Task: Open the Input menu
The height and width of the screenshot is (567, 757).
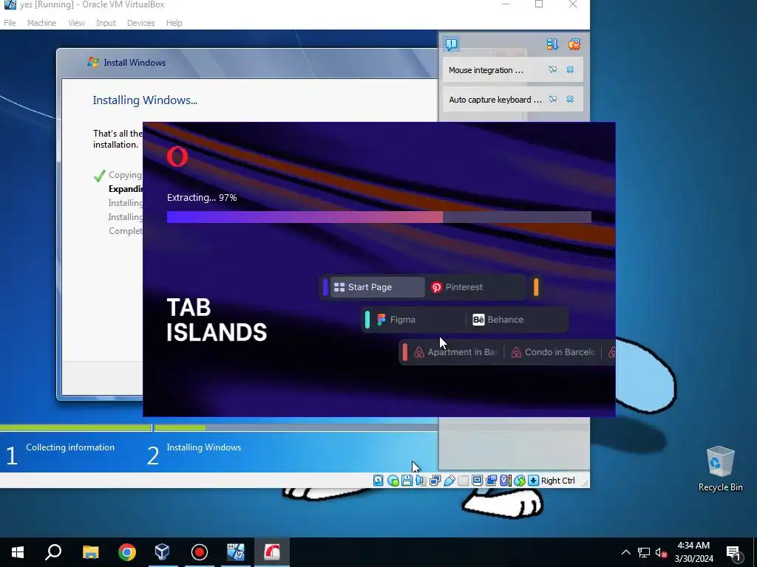Action: click(x=106, y=23)
